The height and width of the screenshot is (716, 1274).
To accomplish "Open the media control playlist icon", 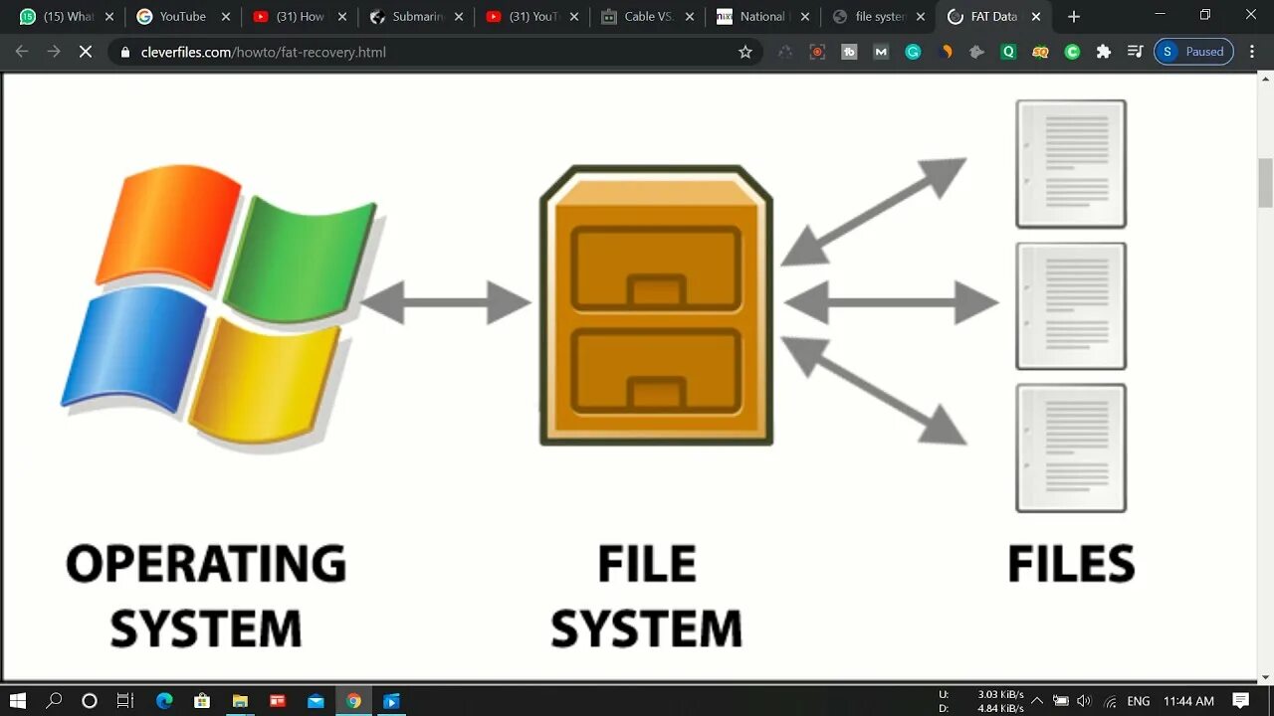I will [x=1135, y=52].
